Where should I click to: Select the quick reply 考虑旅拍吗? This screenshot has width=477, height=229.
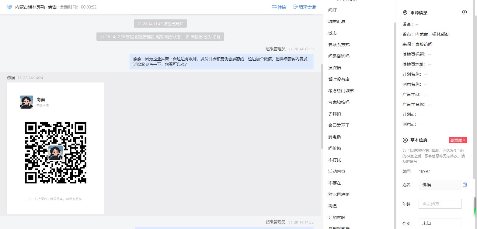coord(339,102)
